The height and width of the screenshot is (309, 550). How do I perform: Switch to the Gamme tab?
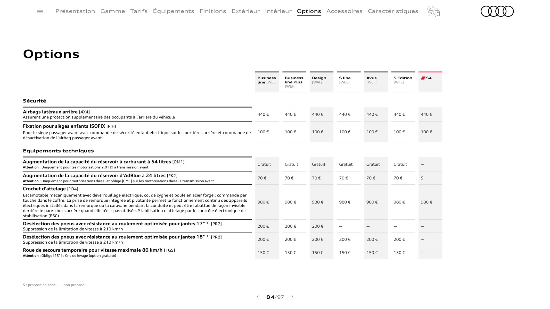[x=113, y=11]
